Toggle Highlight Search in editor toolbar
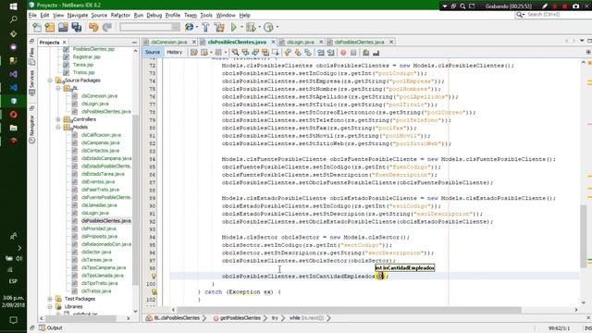592x333 pixels. click(265, 53)
